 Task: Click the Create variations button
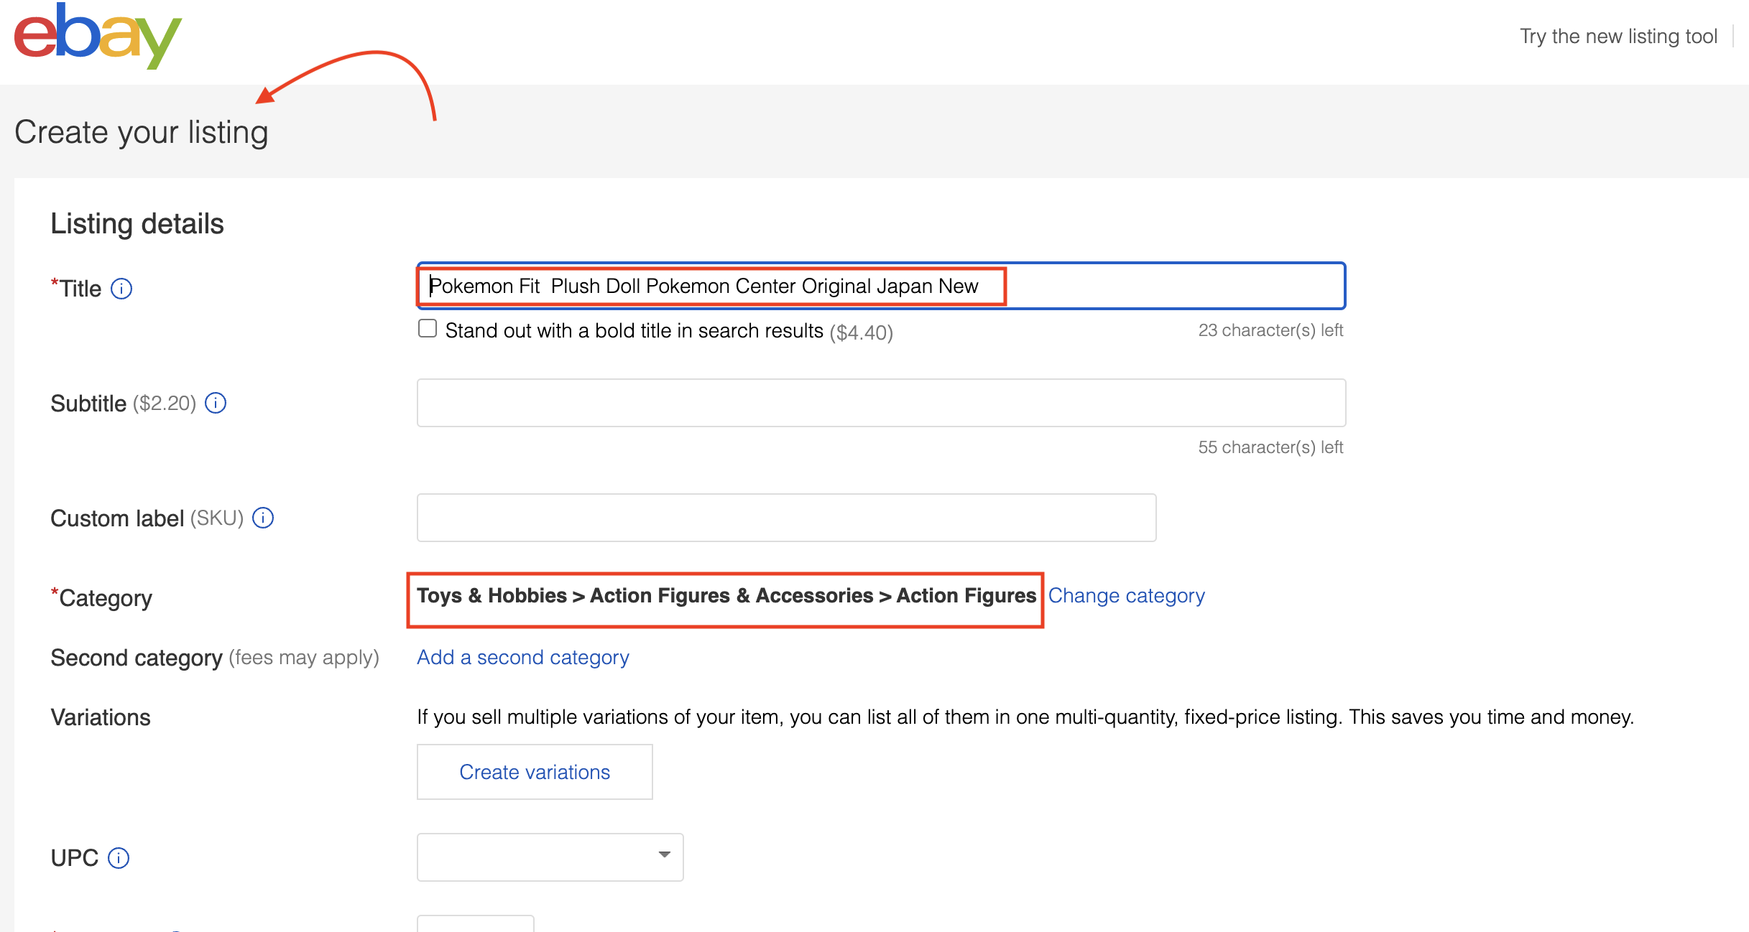tap(535, 772)
